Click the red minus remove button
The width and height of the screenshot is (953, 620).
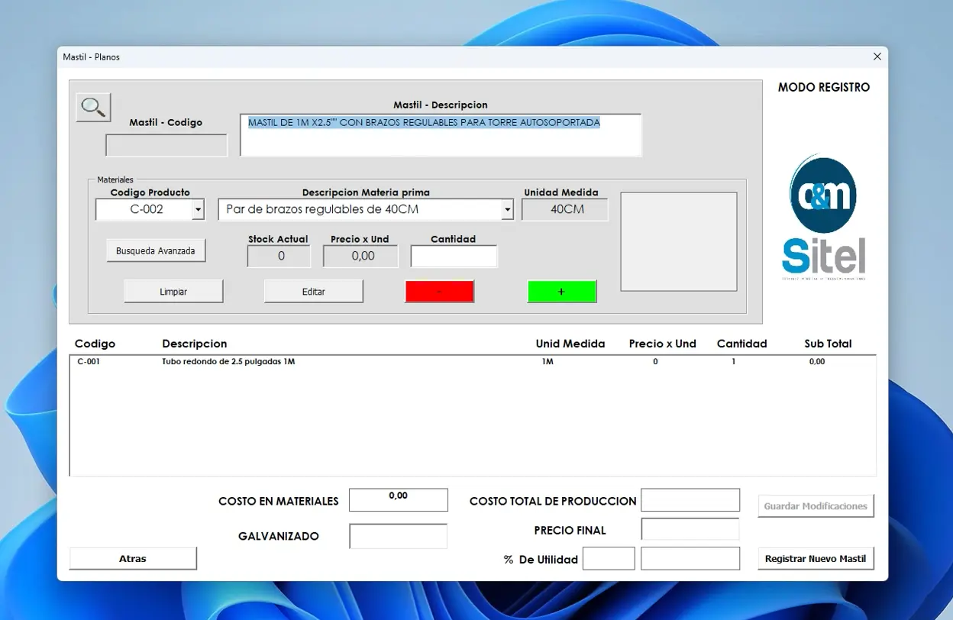[x=440, y=292]
